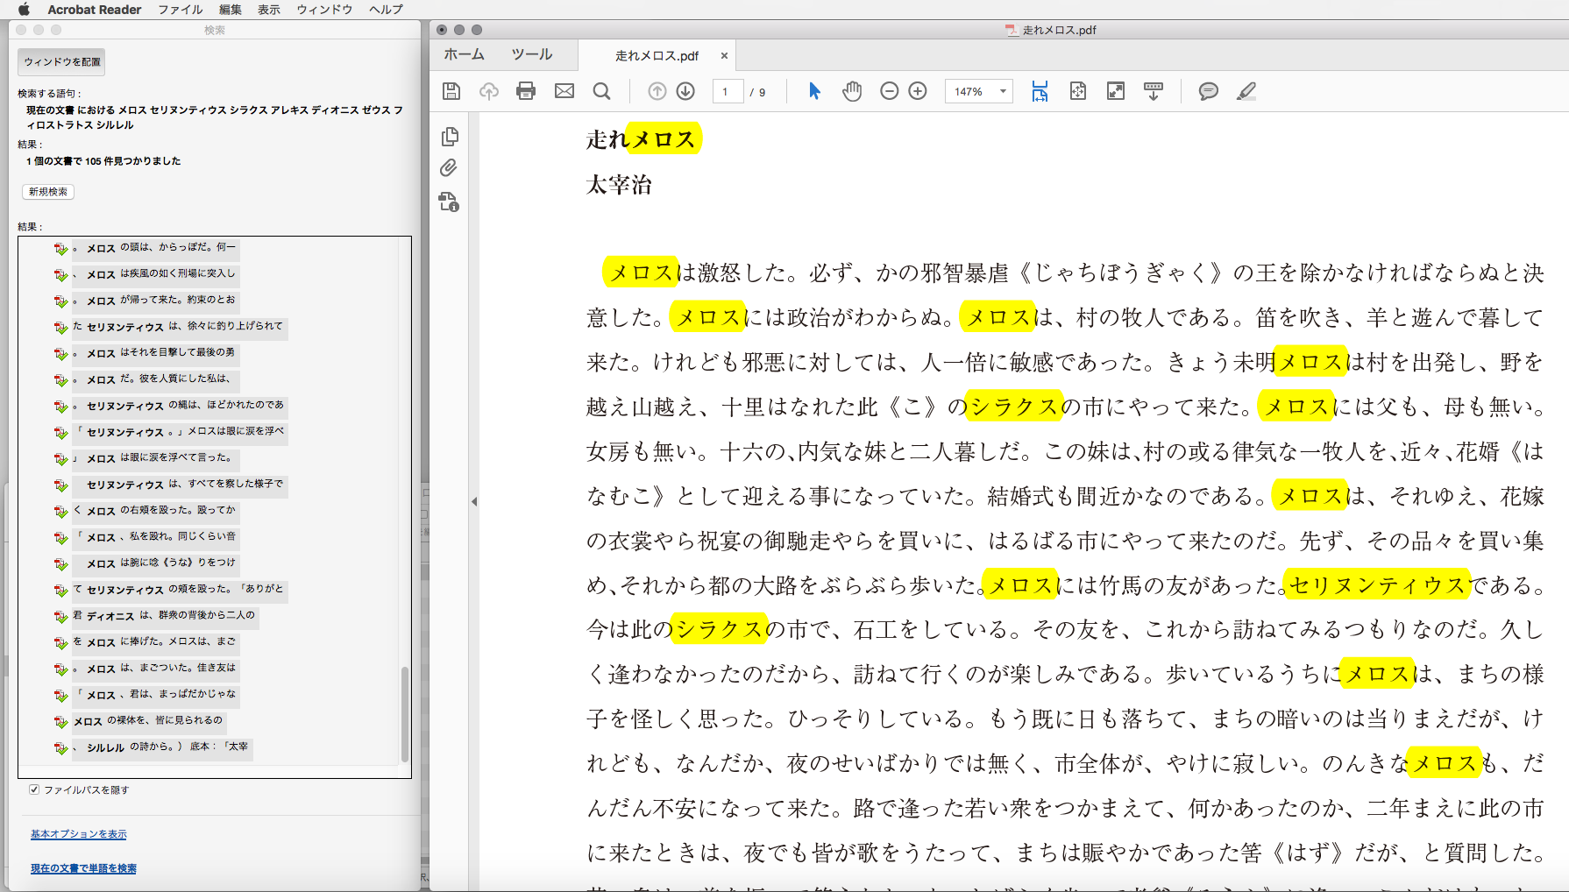Click the ウィンドウを配置 button
The width and height of the screenshot is (1569, 892).
pos(62,62)
